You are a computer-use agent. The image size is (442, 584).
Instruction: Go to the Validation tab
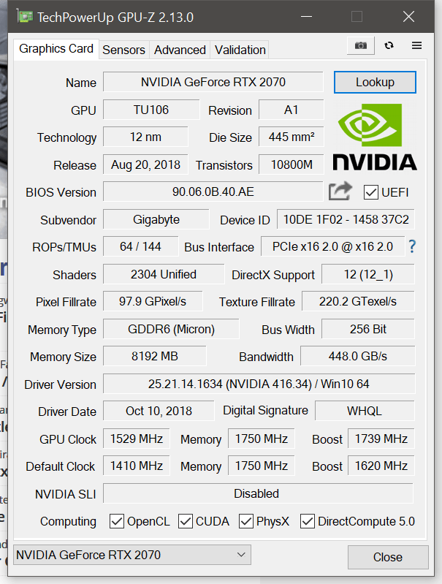point(240,50)
